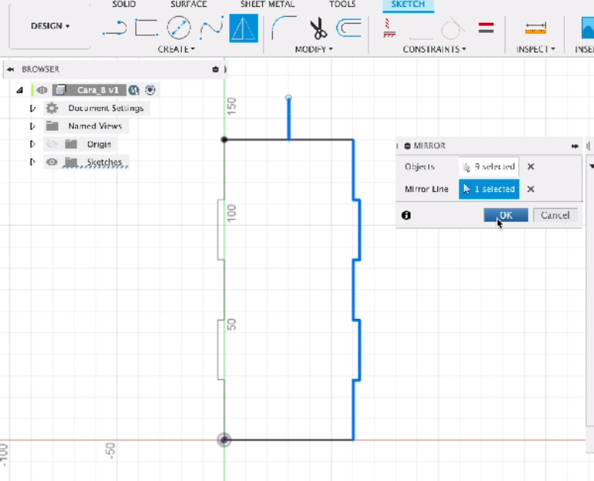Image resolution: width=594 pixels, height=481 pixels.
Task: Switch to the SOLID tab
Action: (x=124, y=4)
